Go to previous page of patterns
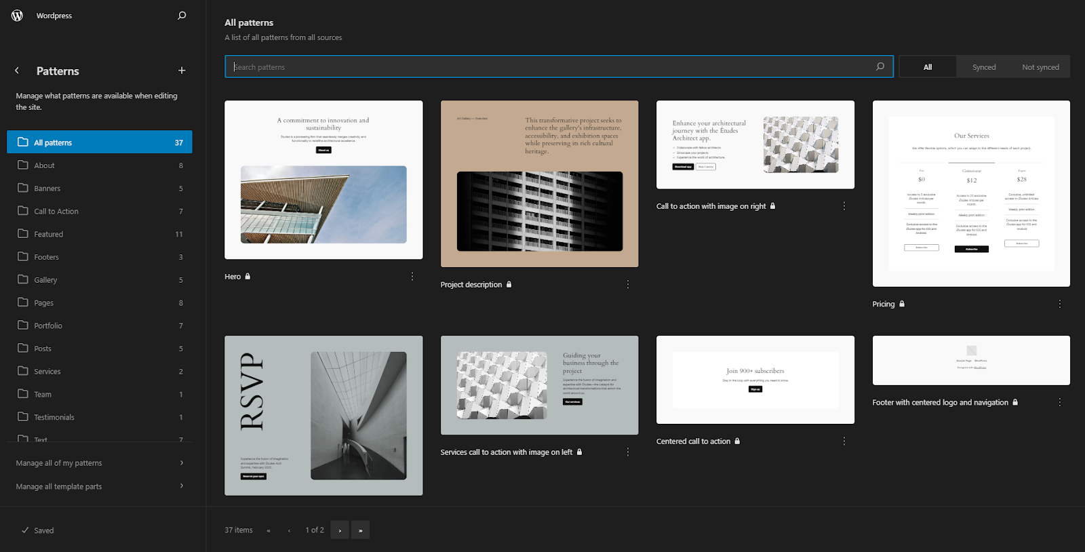The image size is (1085, 552). [289, 530]
